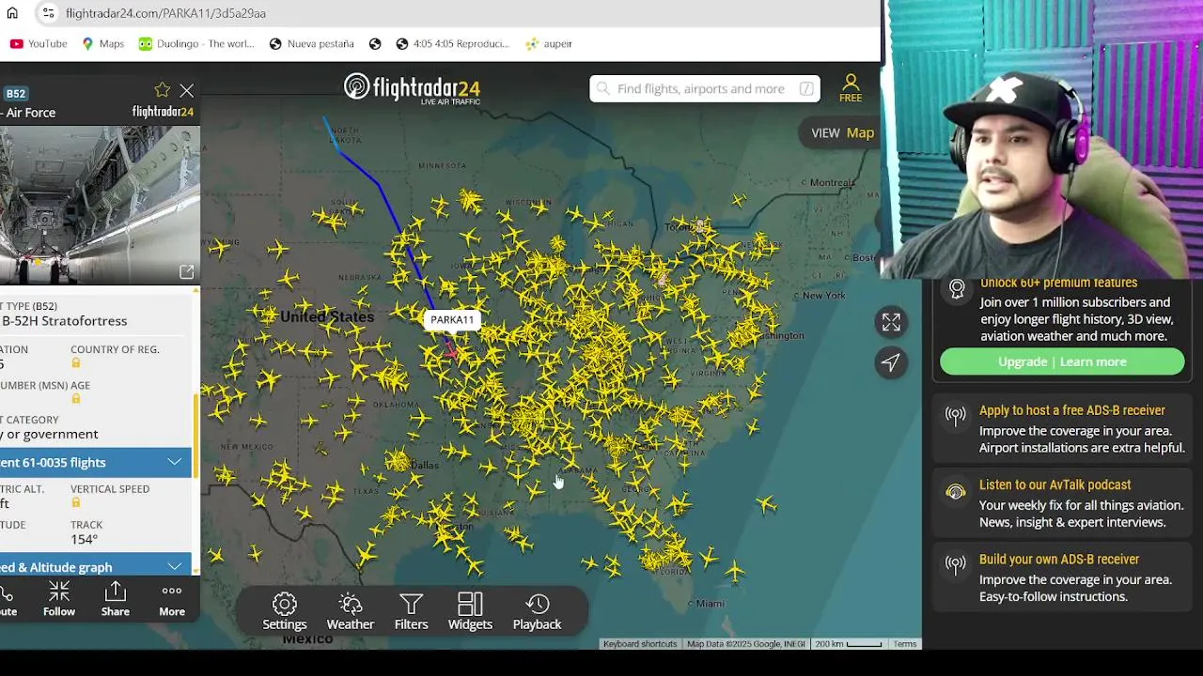Select the red PARKA11 aircraft icon

coord(453,349)
